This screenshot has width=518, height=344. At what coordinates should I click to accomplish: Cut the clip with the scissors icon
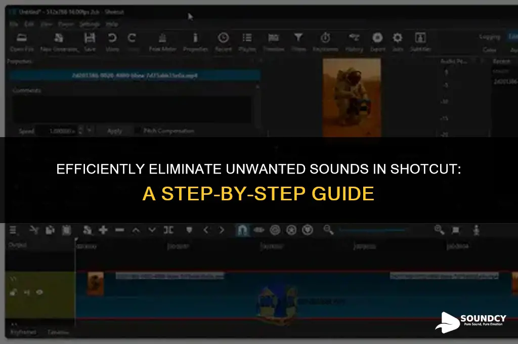coord(34,230)
